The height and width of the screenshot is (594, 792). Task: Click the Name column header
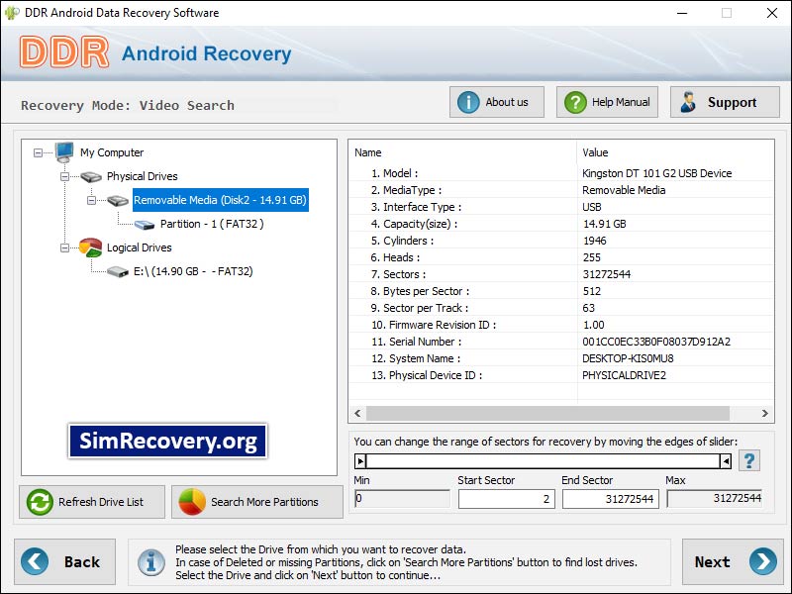click(x=462, y=152)
